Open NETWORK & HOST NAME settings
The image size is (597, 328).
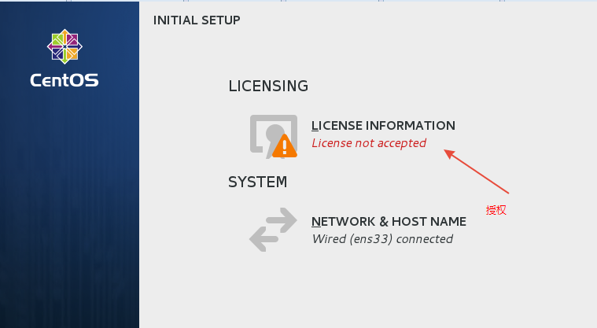389,221
